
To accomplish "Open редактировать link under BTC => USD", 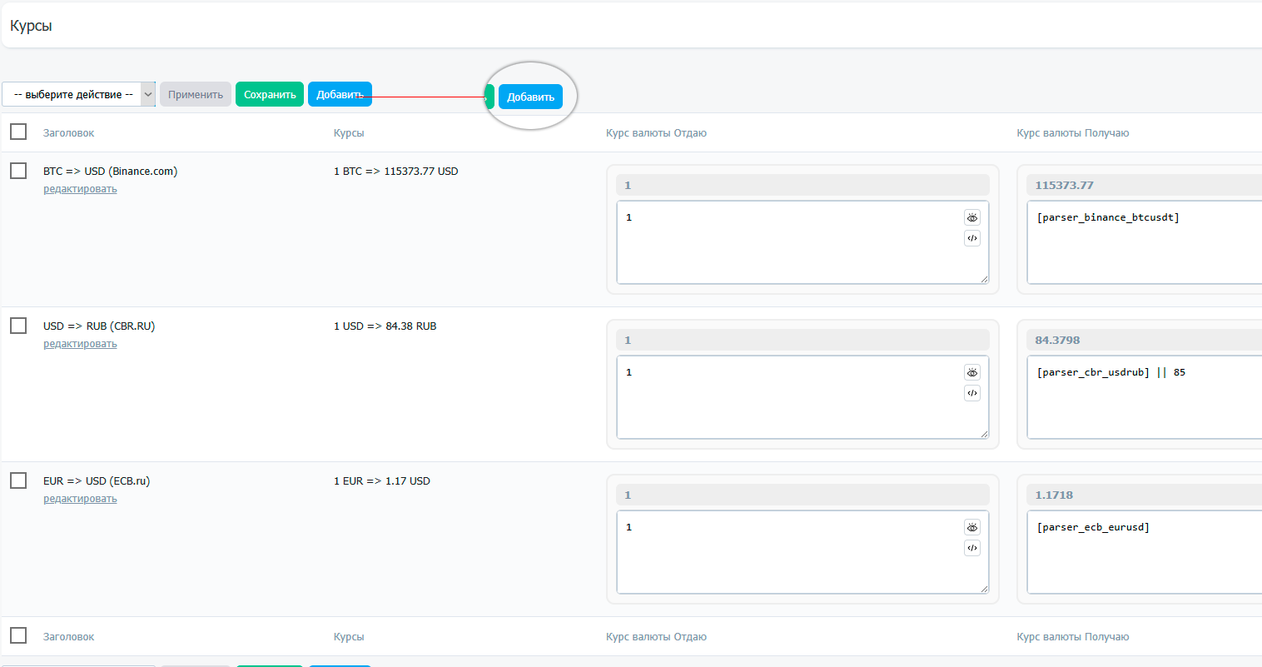I will tap(80, 189).
